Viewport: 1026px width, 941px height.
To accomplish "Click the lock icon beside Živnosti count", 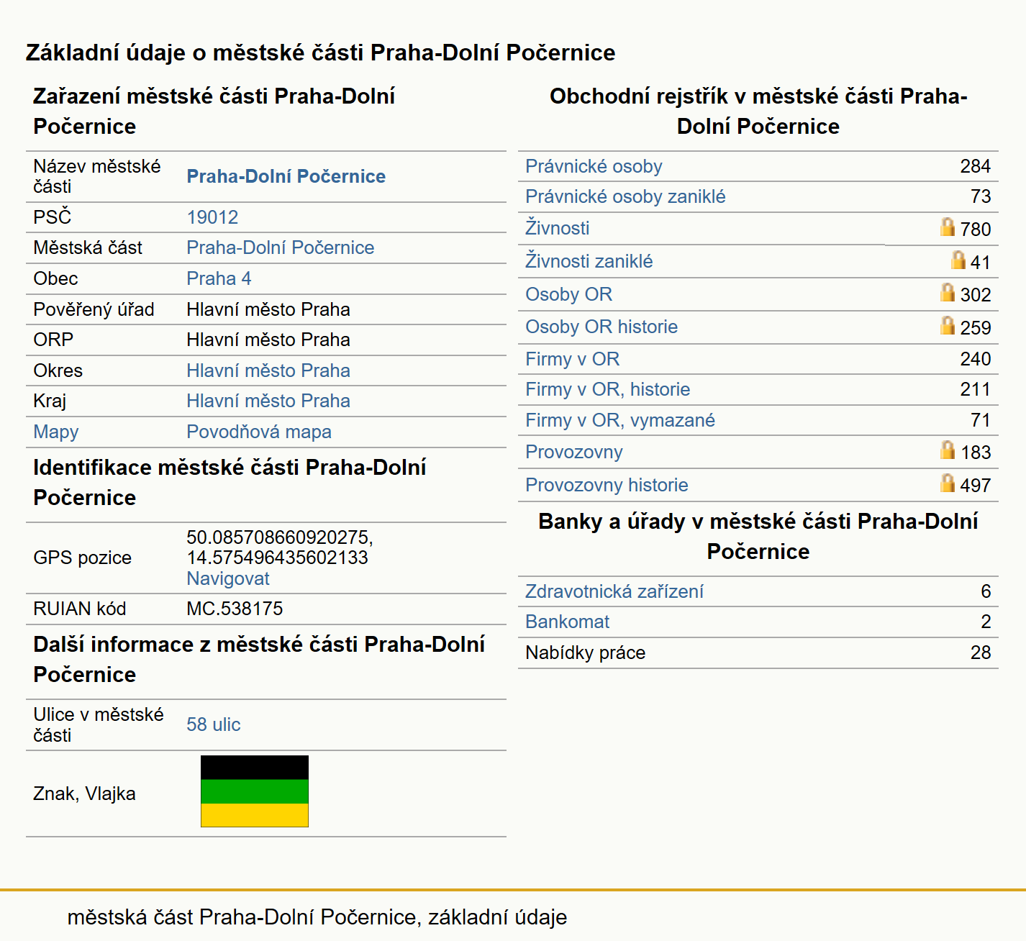I will [x=948, y=227].
